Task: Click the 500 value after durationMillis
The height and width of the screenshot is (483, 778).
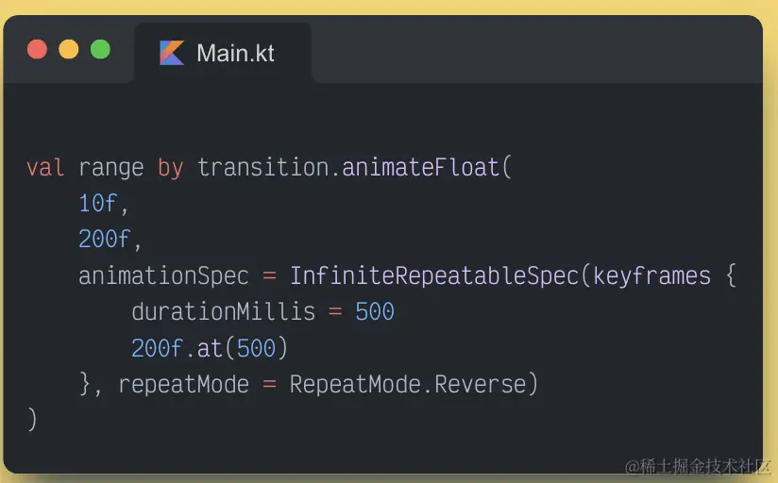Action: coord(375,311)
